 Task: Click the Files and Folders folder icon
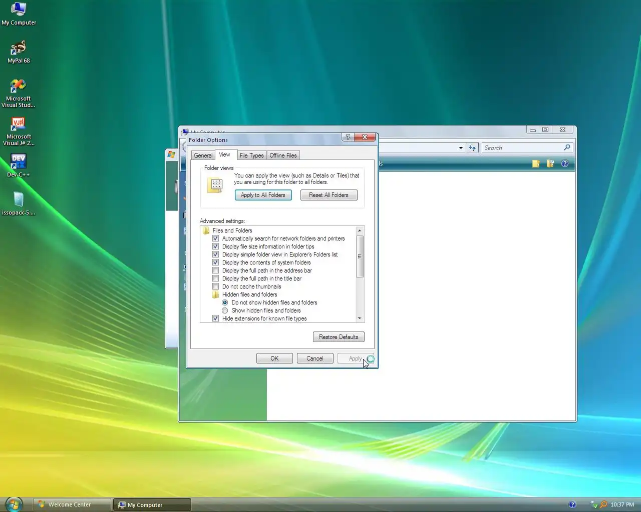click(x=206, y=230)
